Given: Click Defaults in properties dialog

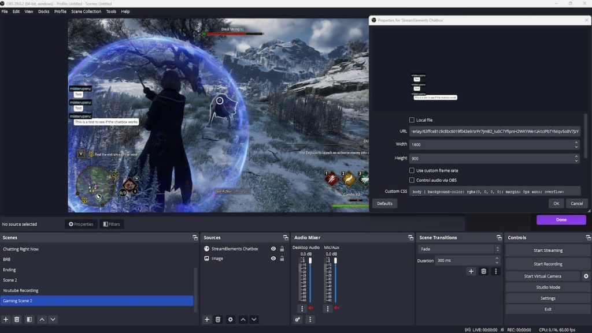Looking at the screenshot, I should pyautogui.click(x=384, y=203).
